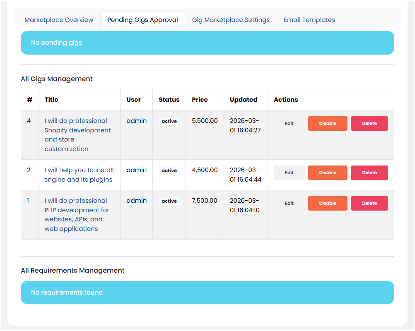This screenshot has height=331, width=415.
Task: Click the No requirements found notice
Action: click(x=207, y=293)
